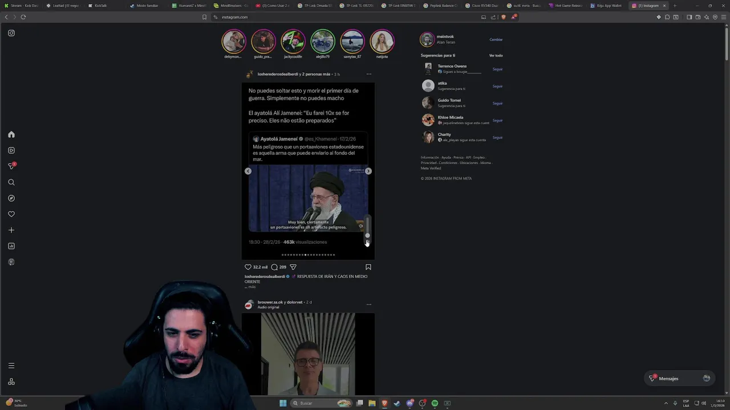Switch to the Hot Game Release tab
The width and height of the screenshot is (730, 410).
(566, 6)
